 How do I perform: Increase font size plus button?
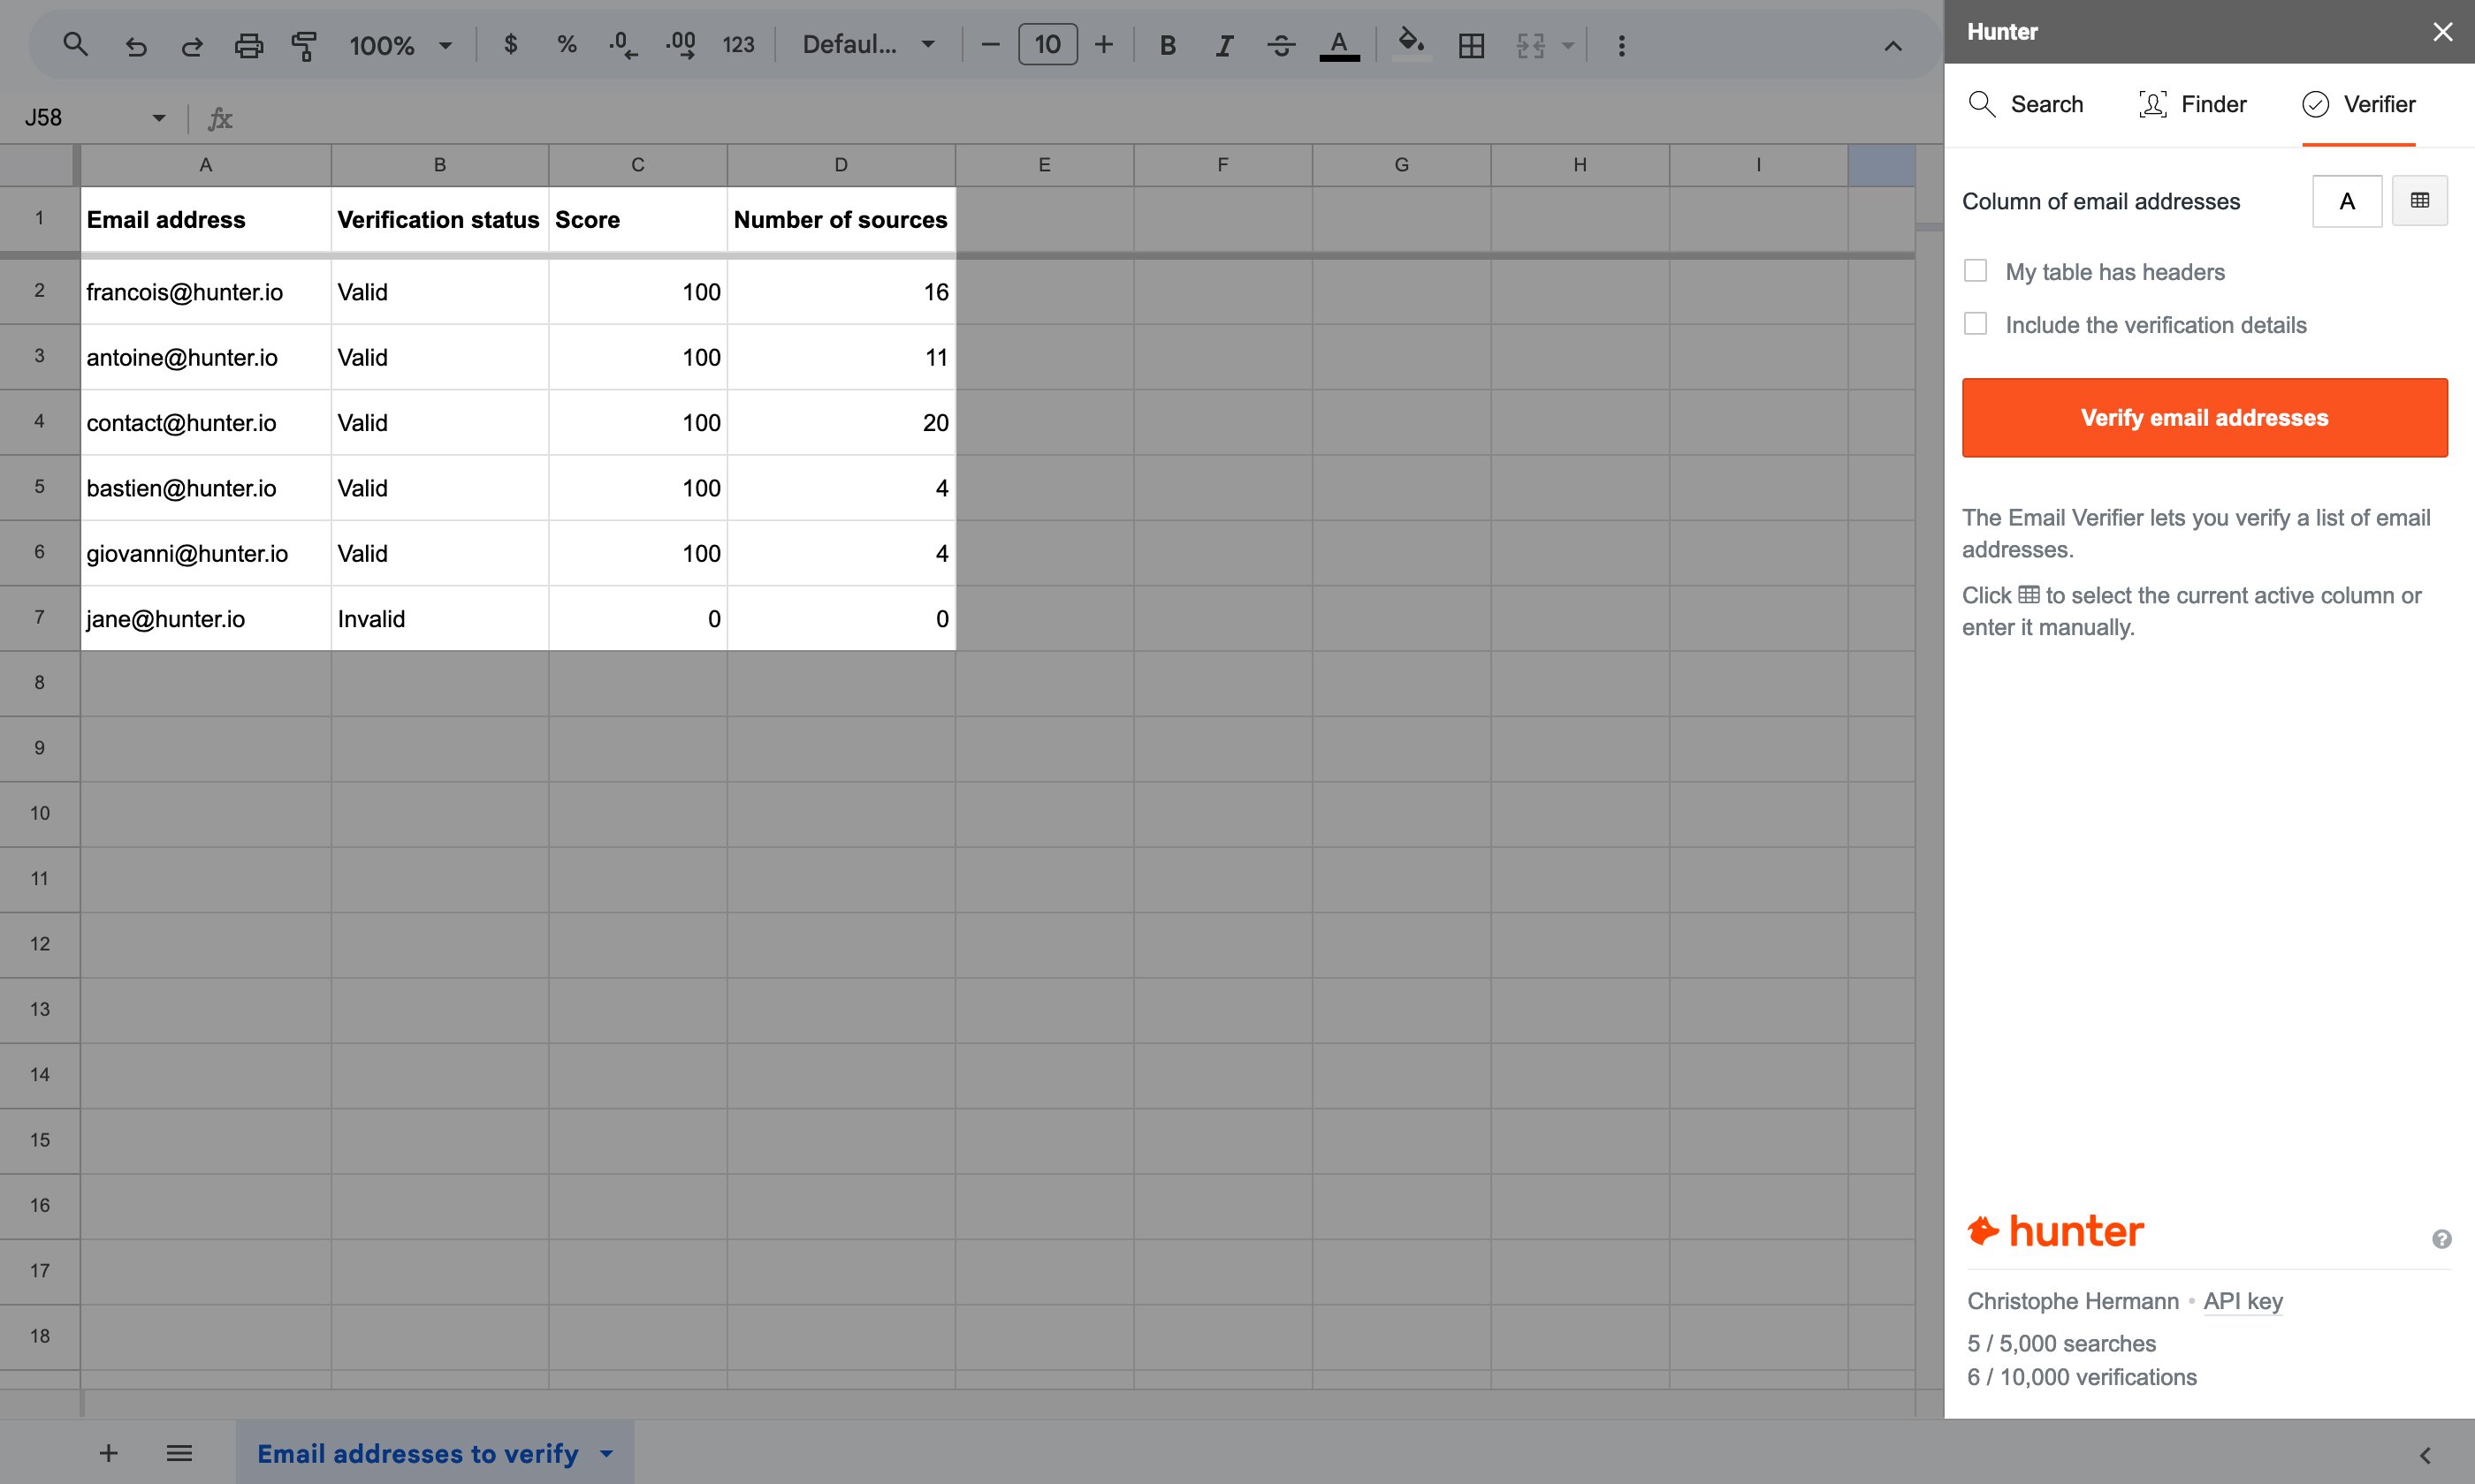point(1103,45)
